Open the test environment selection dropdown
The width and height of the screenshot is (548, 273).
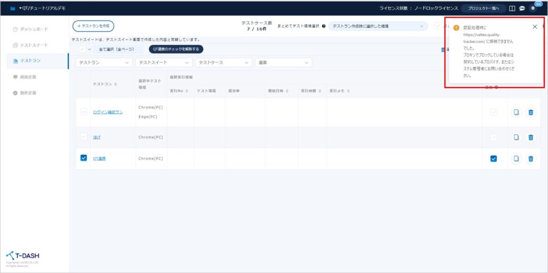[x=378, y=26]
